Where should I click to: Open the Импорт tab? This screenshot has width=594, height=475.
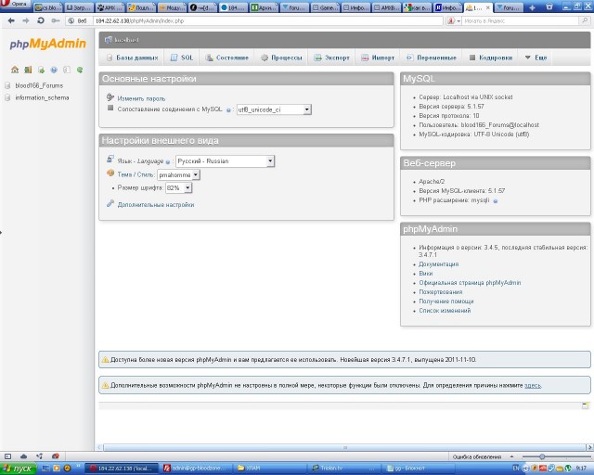coord(378,58)
